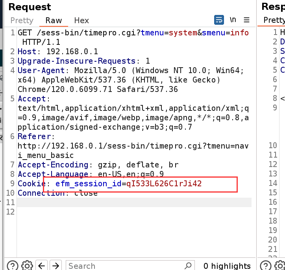Click the Host header value 192.168.0.1

(72, 51)
